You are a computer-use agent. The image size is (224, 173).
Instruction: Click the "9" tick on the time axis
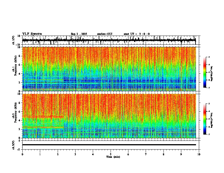(x=181, y=154)
